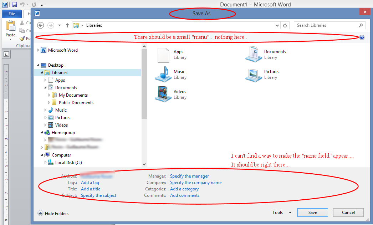The image size is (373, 225).
Task: Open the Videos library icon
Action: [163, 94]
